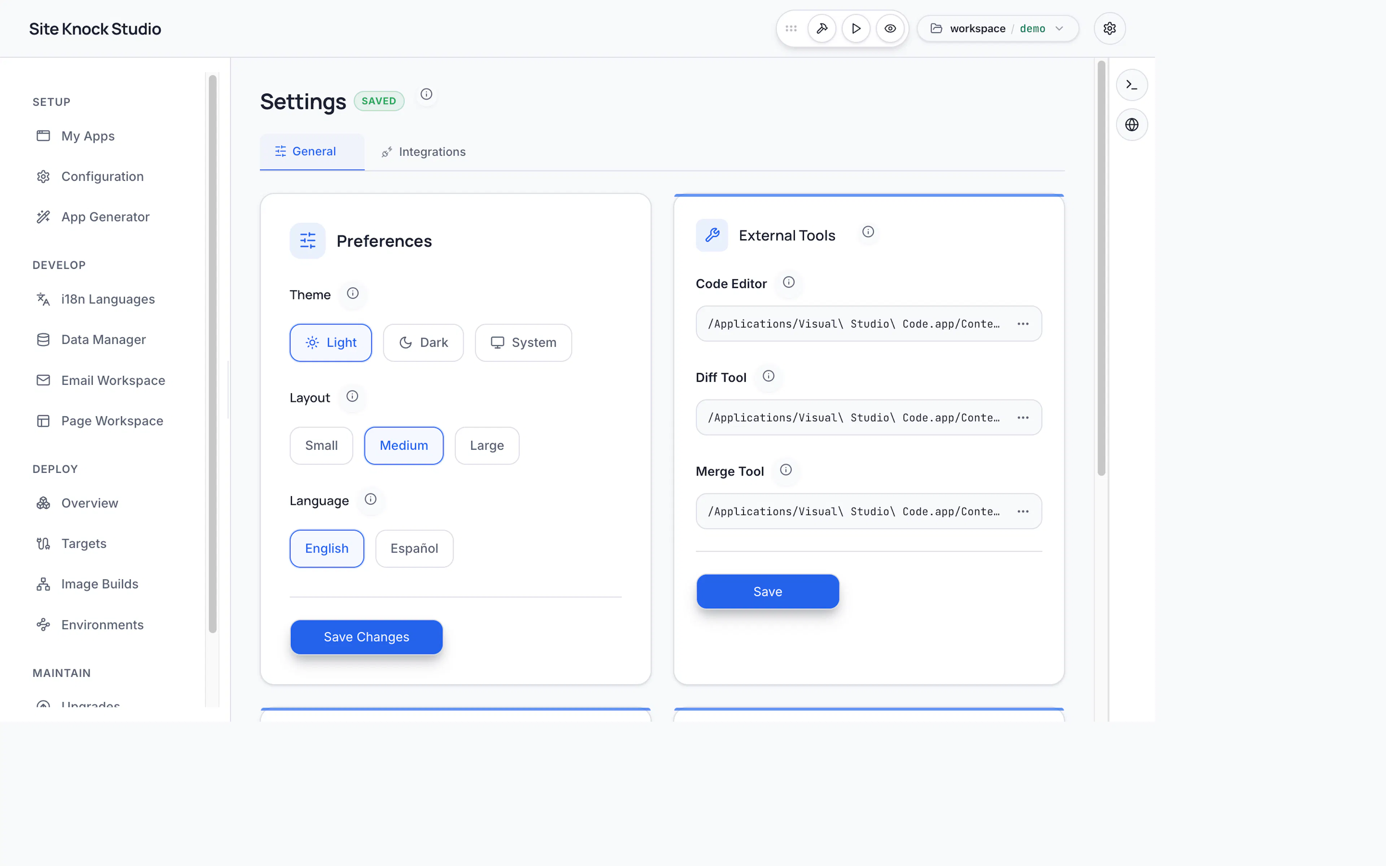Viewport: 1386px width, 866px height.
Task: Click info icon beside External Tools heading
Action: [868, 232]
